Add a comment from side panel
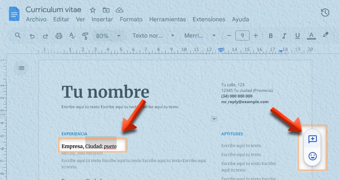 [x=312, y=139]
